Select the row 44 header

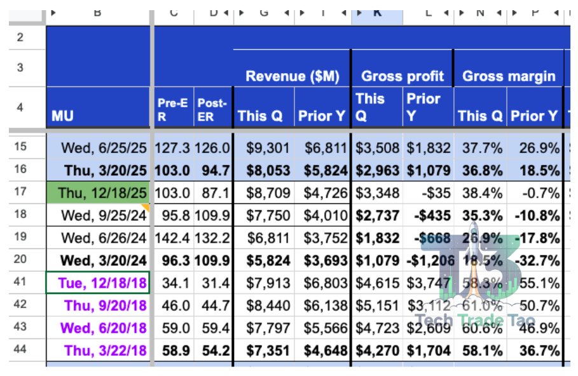(x=27, y=349)
